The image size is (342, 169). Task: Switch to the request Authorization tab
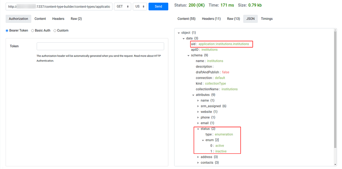(x=18, y=19)
